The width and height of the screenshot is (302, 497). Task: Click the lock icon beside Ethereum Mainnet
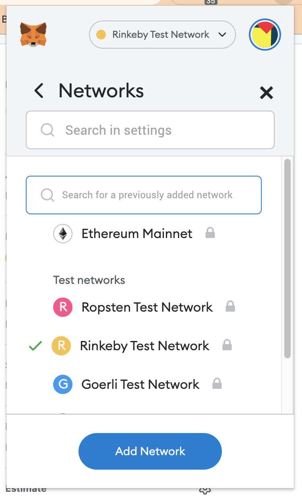210,233
